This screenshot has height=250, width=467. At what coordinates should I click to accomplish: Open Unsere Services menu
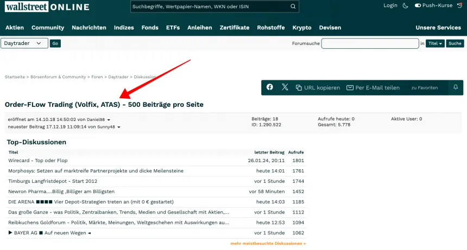438,28
